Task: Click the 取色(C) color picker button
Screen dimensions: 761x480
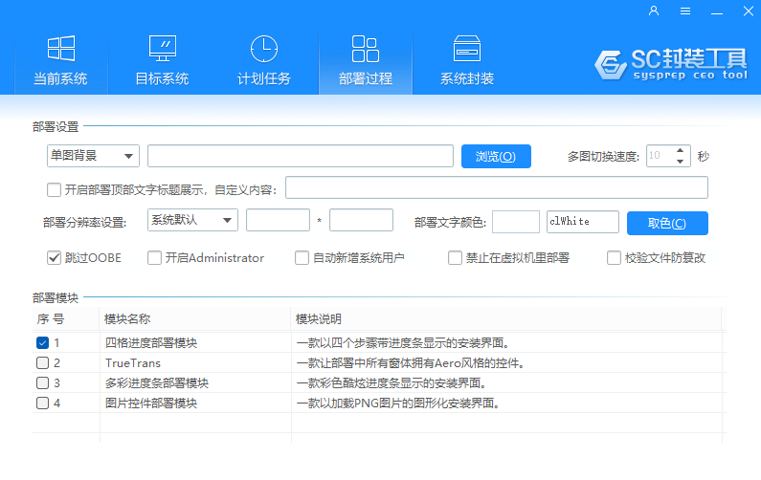Action: tap(666, 224)
